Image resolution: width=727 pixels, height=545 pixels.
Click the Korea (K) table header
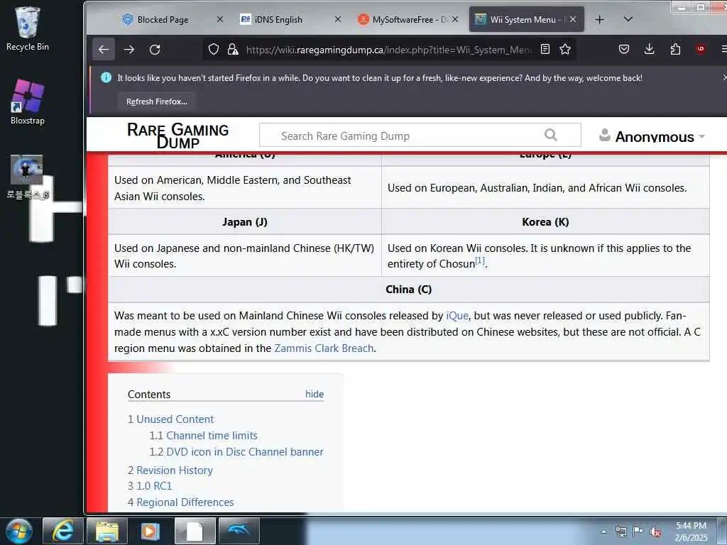click(545, 221)
